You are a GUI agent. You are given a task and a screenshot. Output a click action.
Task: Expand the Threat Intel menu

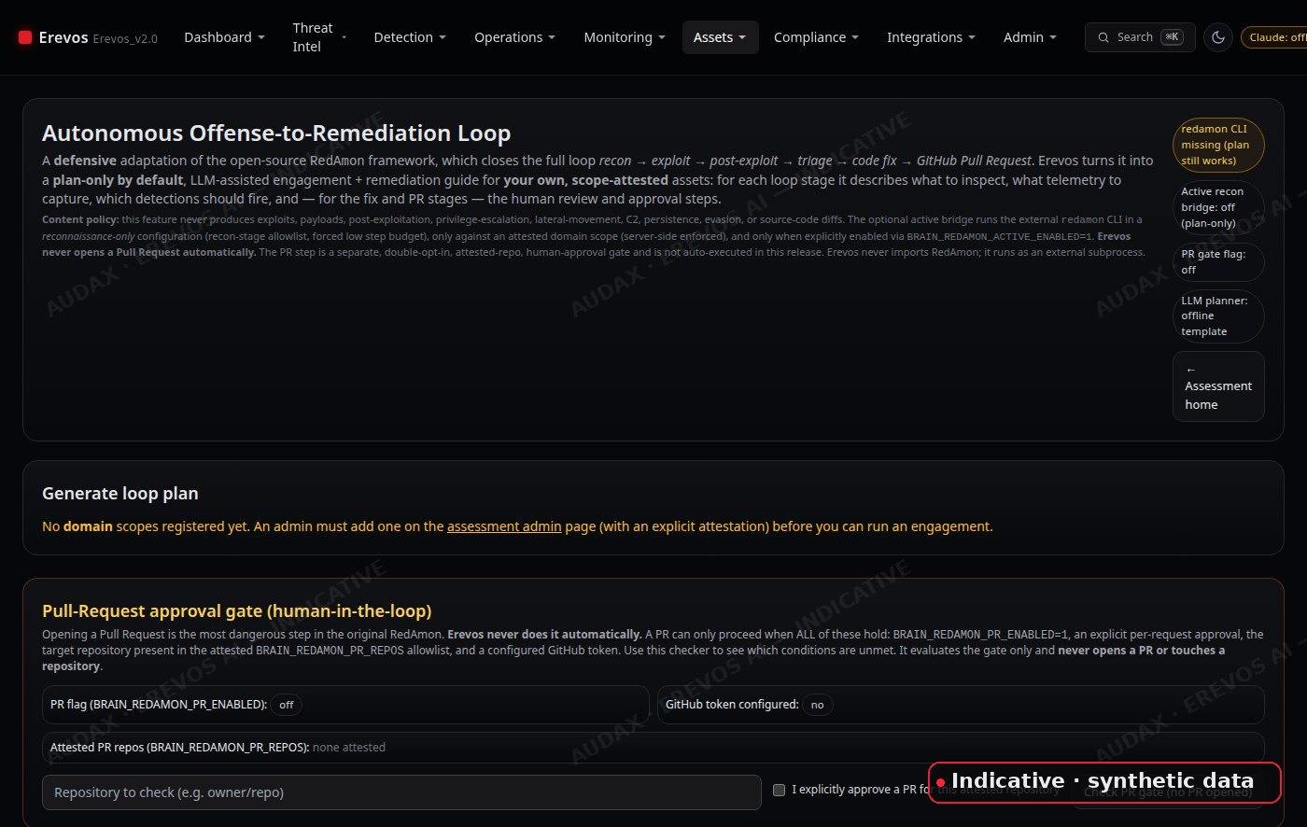coord(319,37)
